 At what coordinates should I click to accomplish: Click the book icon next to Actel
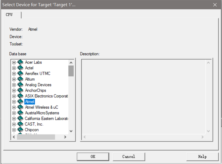tap(21, 68)
